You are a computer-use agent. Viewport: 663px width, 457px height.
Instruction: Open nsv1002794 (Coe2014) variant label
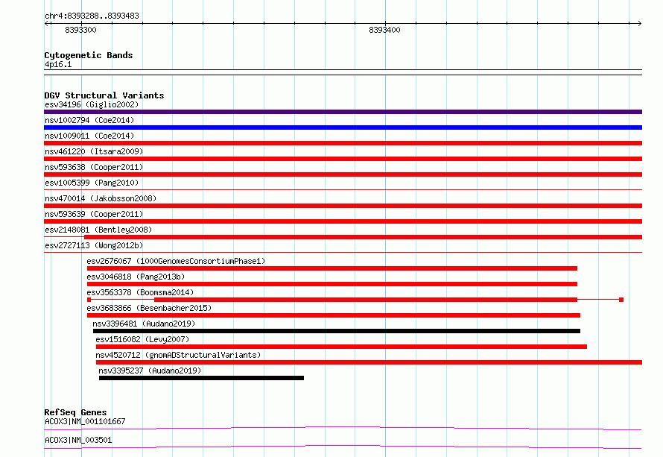click(x=89, y=120)
